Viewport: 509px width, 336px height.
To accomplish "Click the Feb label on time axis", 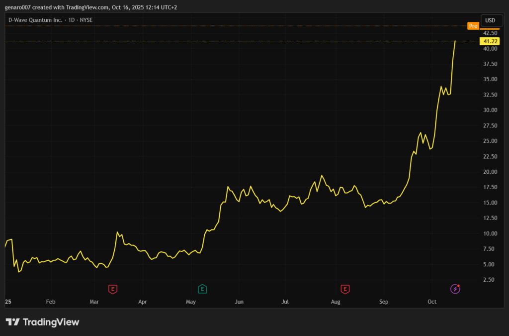I will (50, 302).
